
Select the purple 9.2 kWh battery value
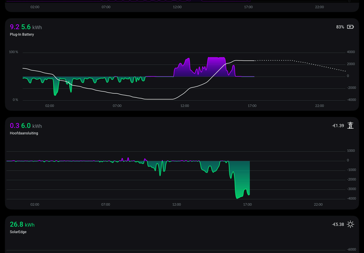15,27
